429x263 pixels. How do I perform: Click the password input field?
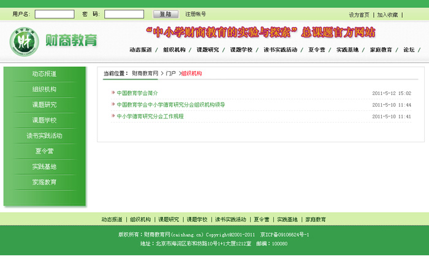(124, 14)
